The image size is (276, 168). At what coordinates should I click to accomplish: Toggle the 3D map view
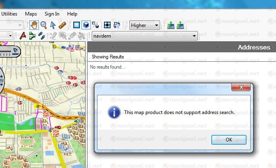click(x=86, y=25)
